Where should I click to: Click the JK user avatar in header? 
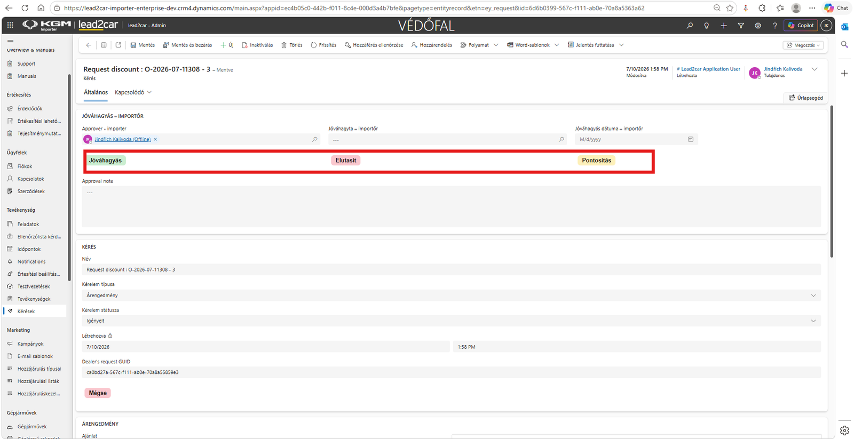pyautogui.click(x=826, y=25)
